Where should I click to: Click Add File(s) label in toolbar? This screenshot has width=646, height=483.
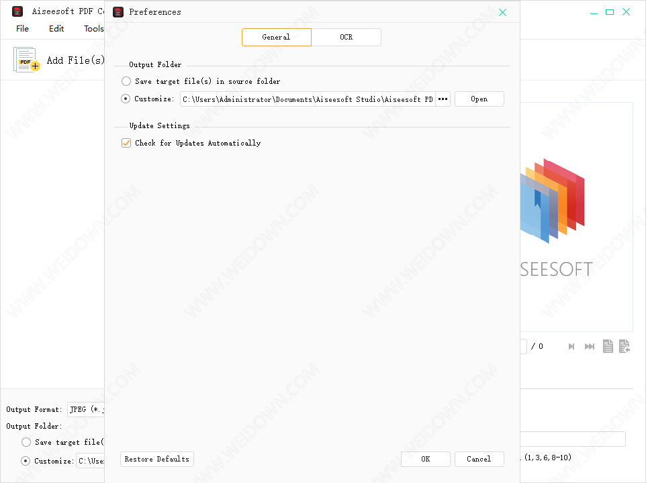pos(75,60)
